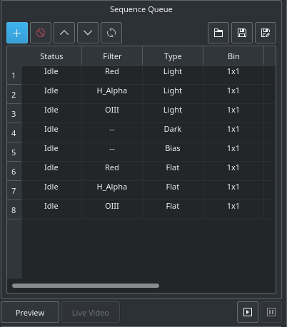Image resolution: width=287 pixels, height=327 pixels.
Task: Select row 4, the Dark frame job
Action: click(148, 133)
